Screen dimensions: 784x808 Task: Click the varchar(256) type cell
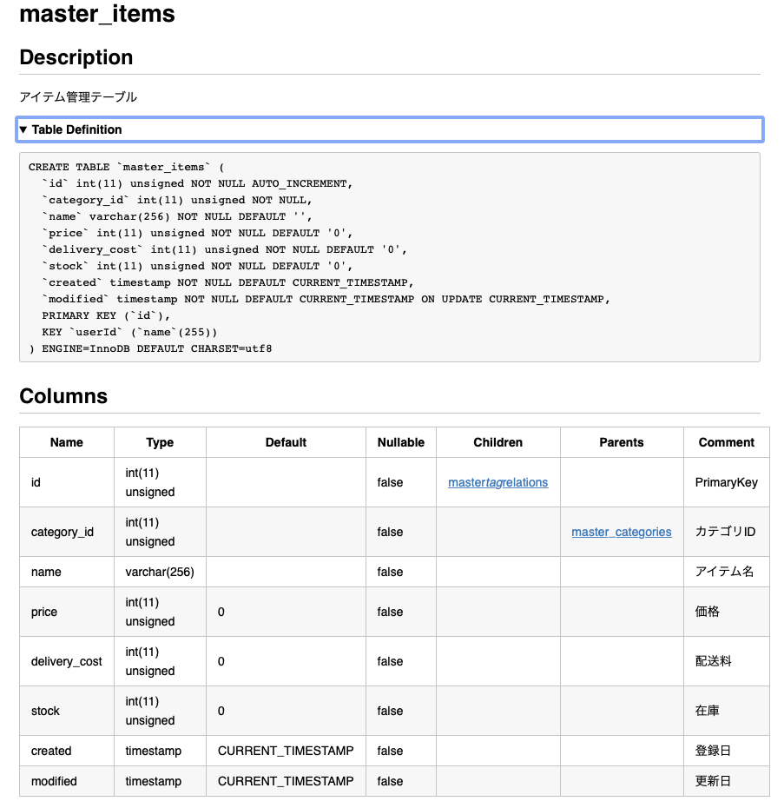click(x=160, y=572)
